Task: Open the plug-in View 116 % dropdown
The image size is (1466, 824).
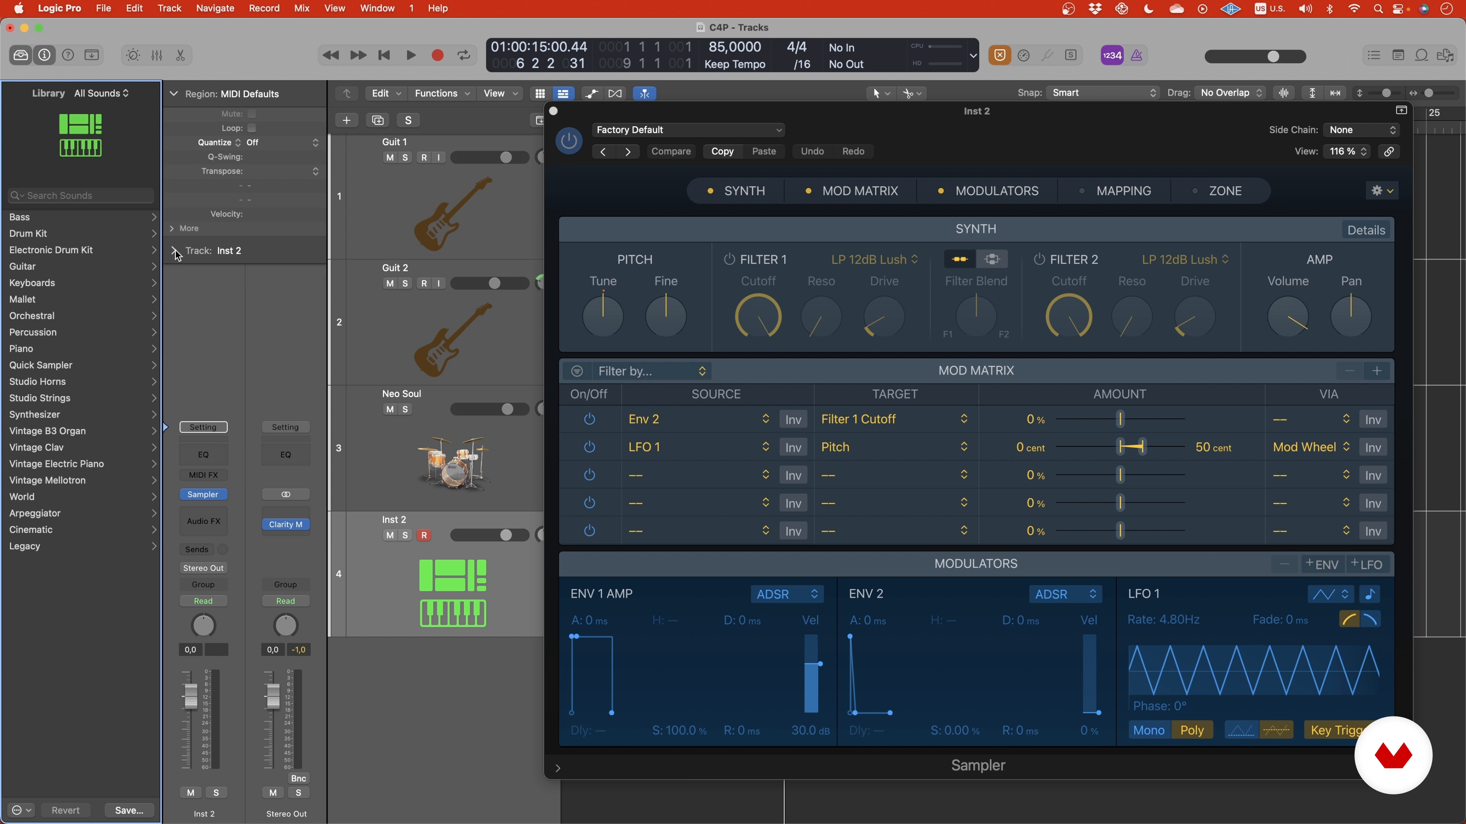Action: click(x=1347, y=151)
